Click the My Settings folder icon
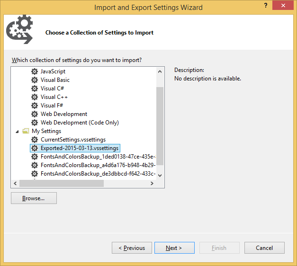This screenshot has width=297, height=266. click(x=26, y=131)
